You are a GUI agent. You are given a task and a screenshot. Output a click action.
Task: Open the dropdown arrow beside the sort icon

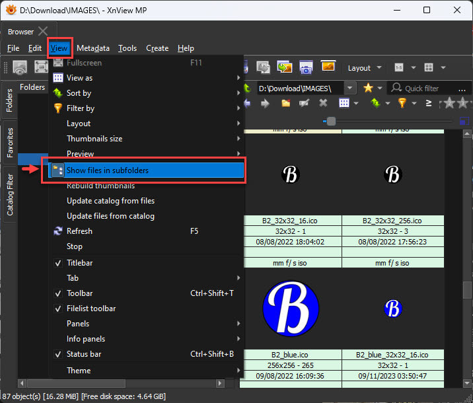pos(388,104)
